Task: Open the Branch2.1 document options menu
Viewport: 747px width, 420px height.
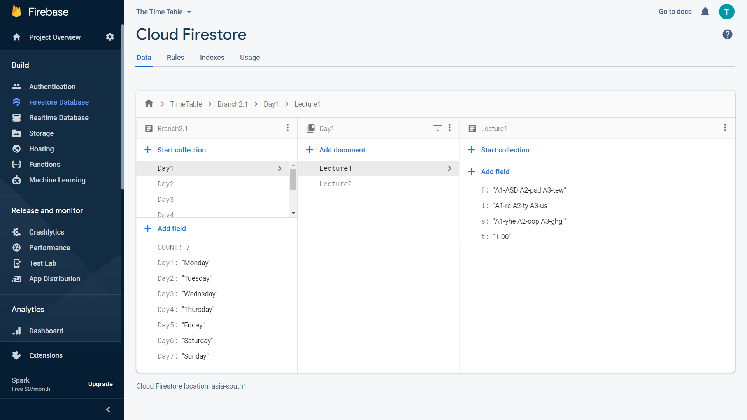Action: click(x=288, y=128)
